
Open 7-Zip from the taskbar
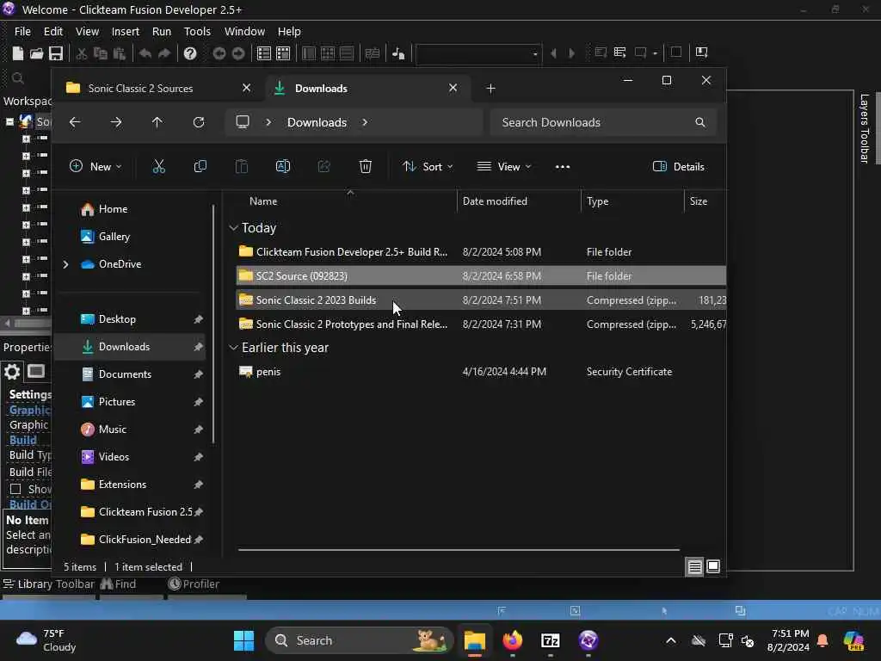550,640
